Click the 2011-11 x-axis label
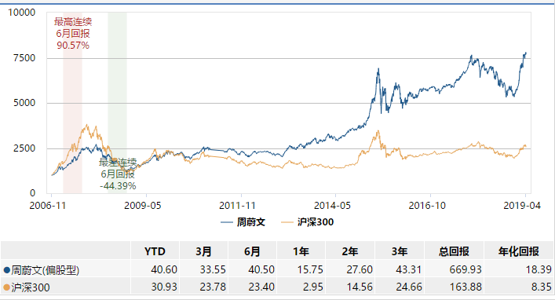555x300 pixels. tap(237, 206)
